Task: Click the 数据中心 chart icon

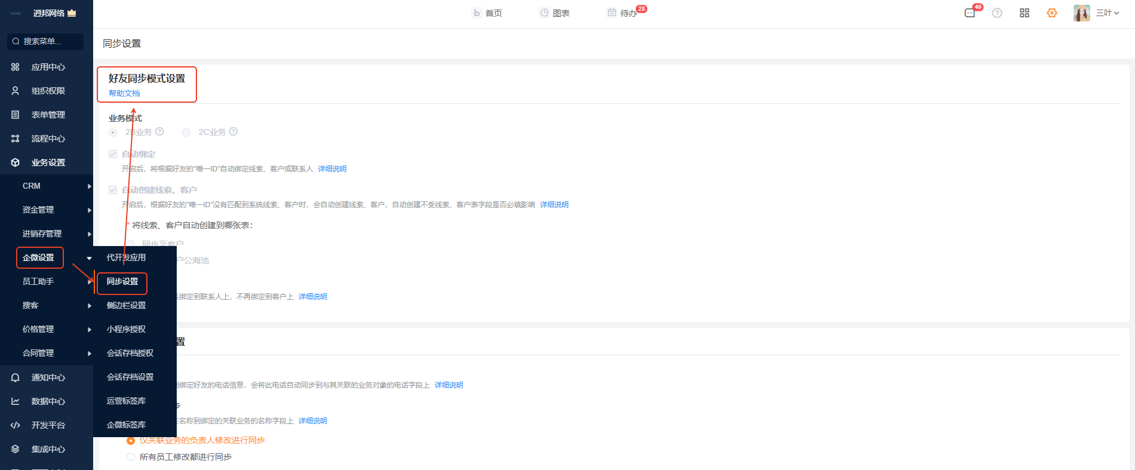Action: (x=16, y=401)
